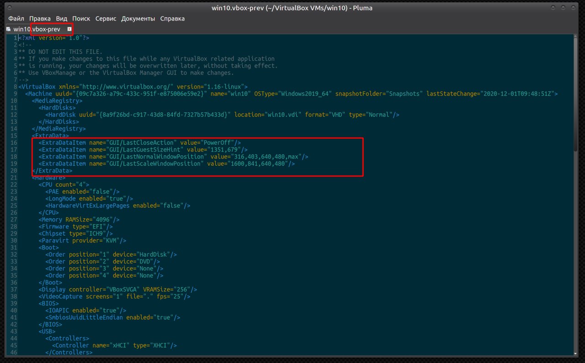Click the closing </MediaRegistry> tag
585x363 pixels.
tap(58, 129)
